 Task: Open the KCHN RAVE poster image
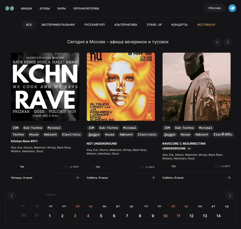(x=45, y=87)
